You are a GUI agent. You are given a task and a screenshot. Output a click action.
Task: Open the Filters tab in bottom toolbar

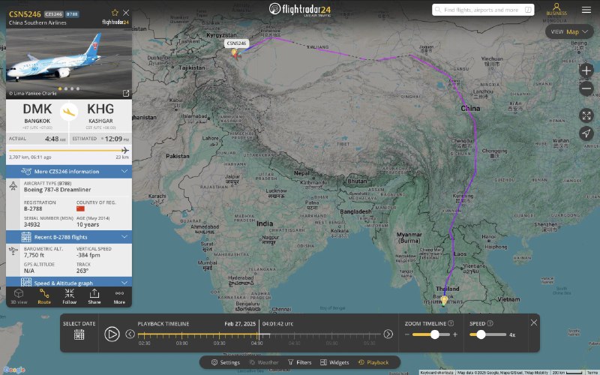click(298, 362)
